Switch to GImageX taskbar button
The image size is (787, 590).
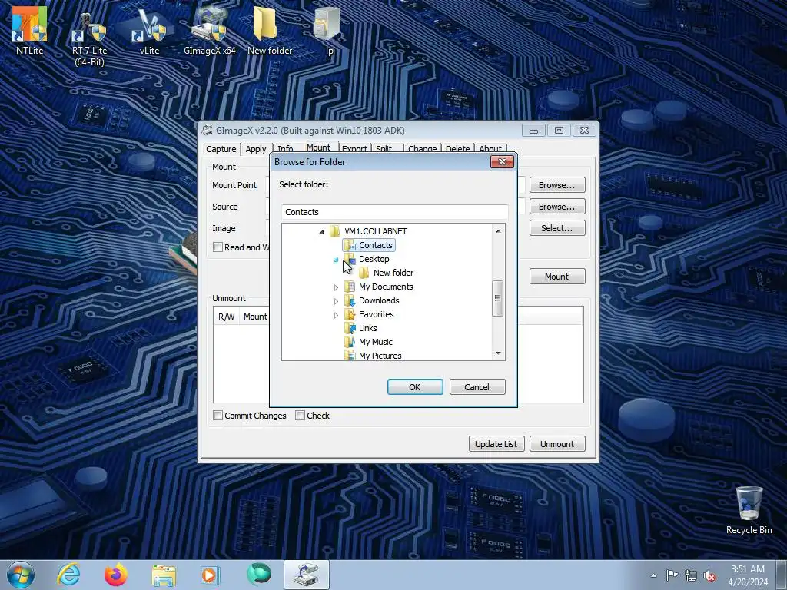coord(306,575)
